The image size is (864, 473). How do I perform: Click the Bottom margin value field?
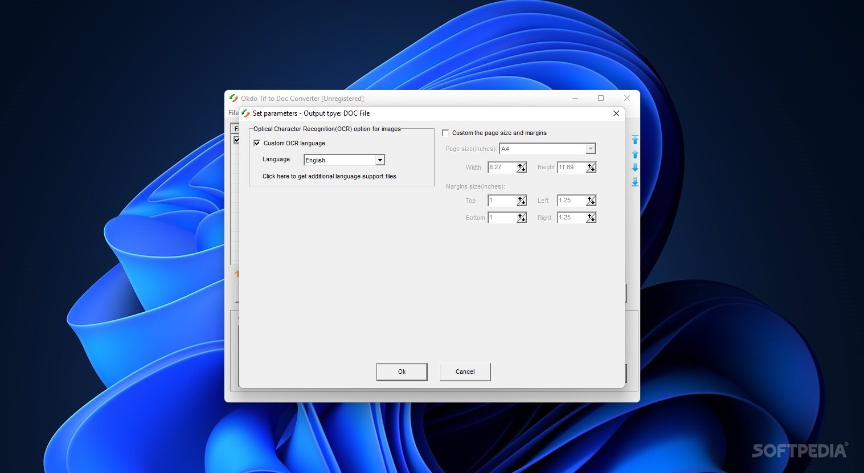pos(502,218)
